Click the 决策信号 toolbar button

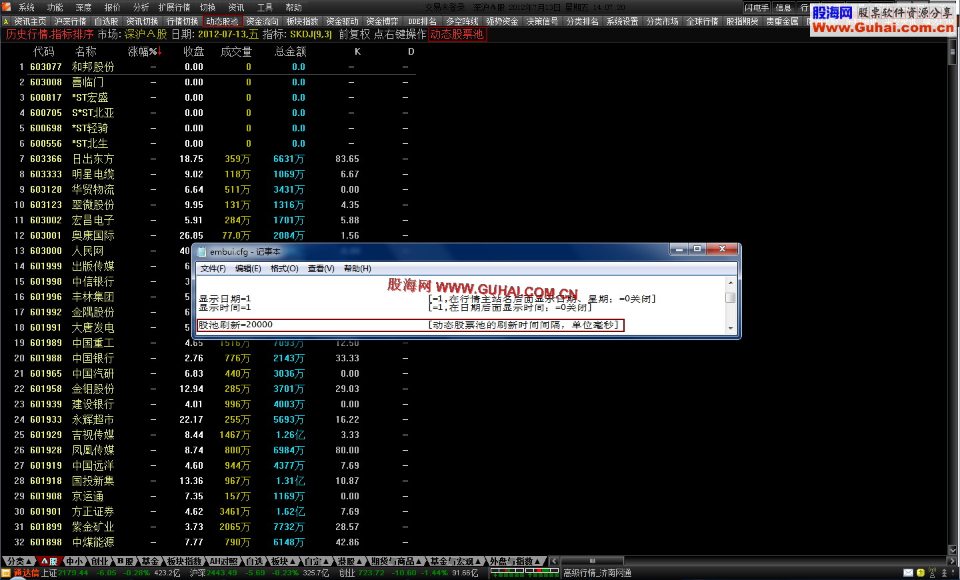point(542,21)
